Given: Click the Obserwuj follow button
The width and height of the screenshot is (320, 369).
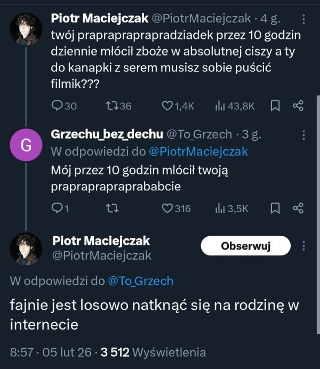Looking at the screenshot, I should pos(246,246).
